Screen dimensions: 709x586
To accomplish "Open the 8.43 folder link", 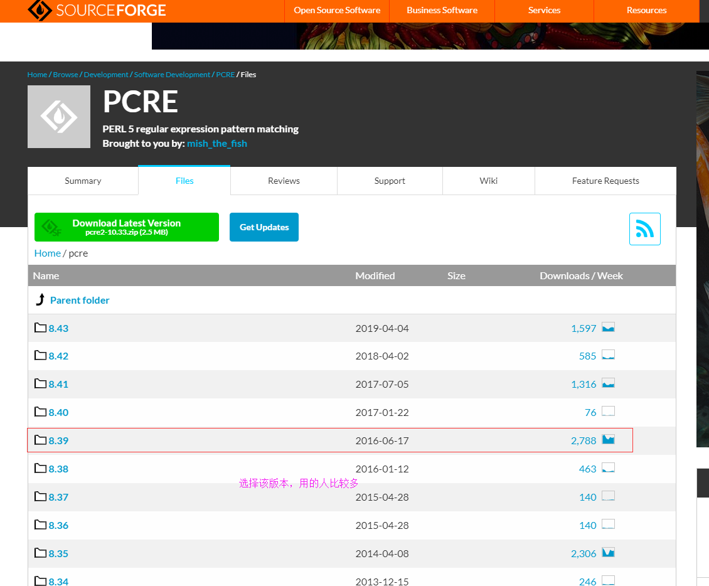I will coord(58,329).
